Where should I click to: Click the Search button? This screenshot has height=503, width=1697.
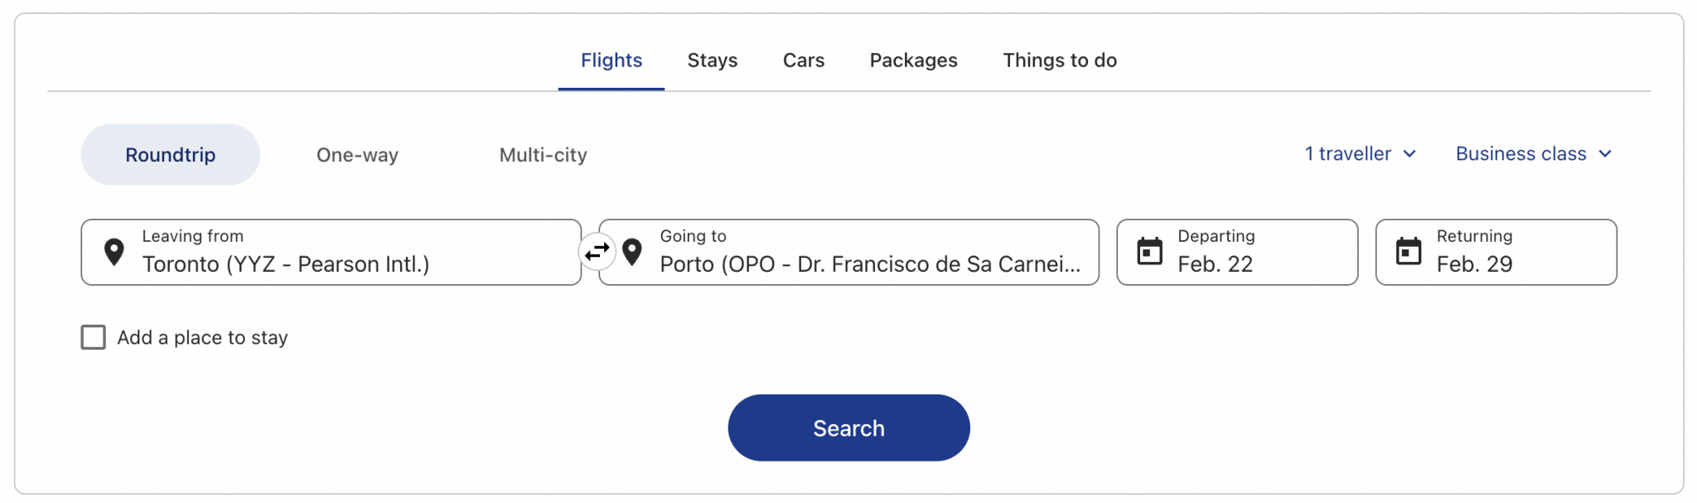pyautogui.click(x=848, y=428)
